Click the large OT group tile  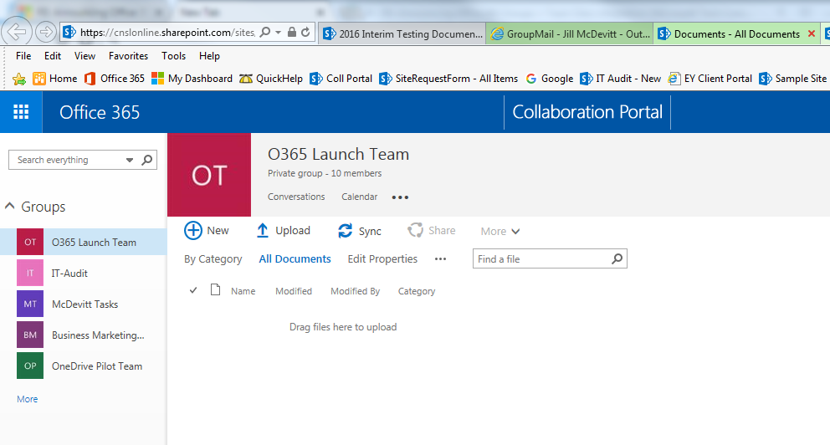click(209, 175)
